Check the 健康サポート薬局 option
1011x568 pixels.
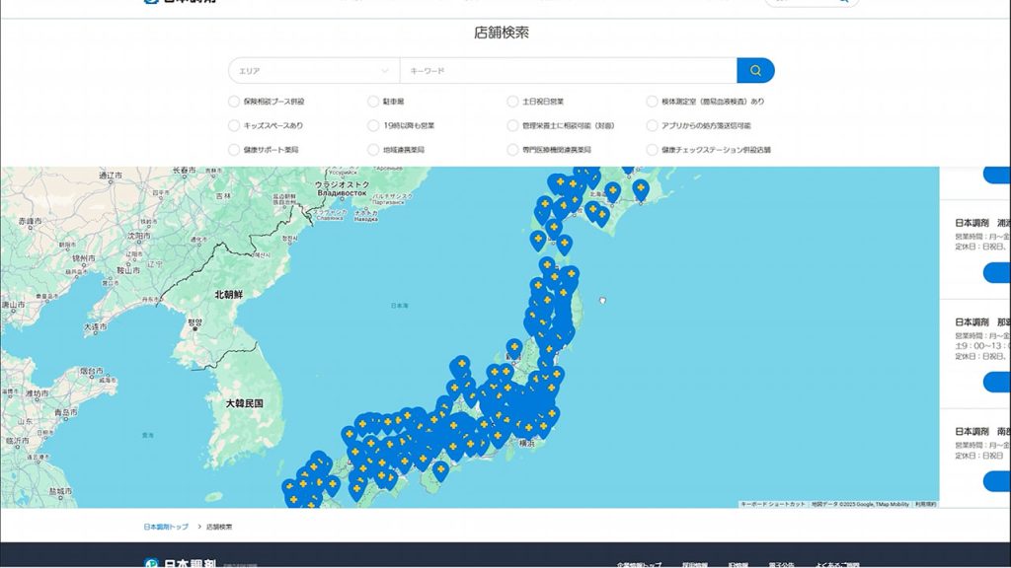(234, 150)
